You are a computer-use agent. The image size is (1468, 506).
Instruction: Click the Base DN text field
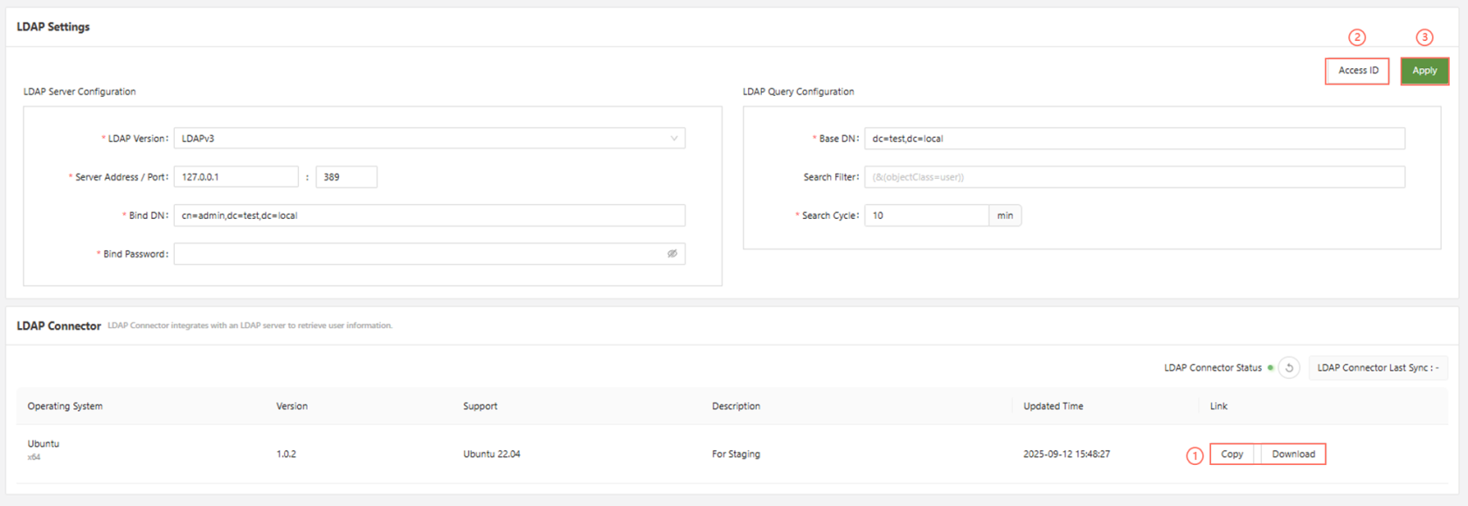click(x=1134, y=139)
